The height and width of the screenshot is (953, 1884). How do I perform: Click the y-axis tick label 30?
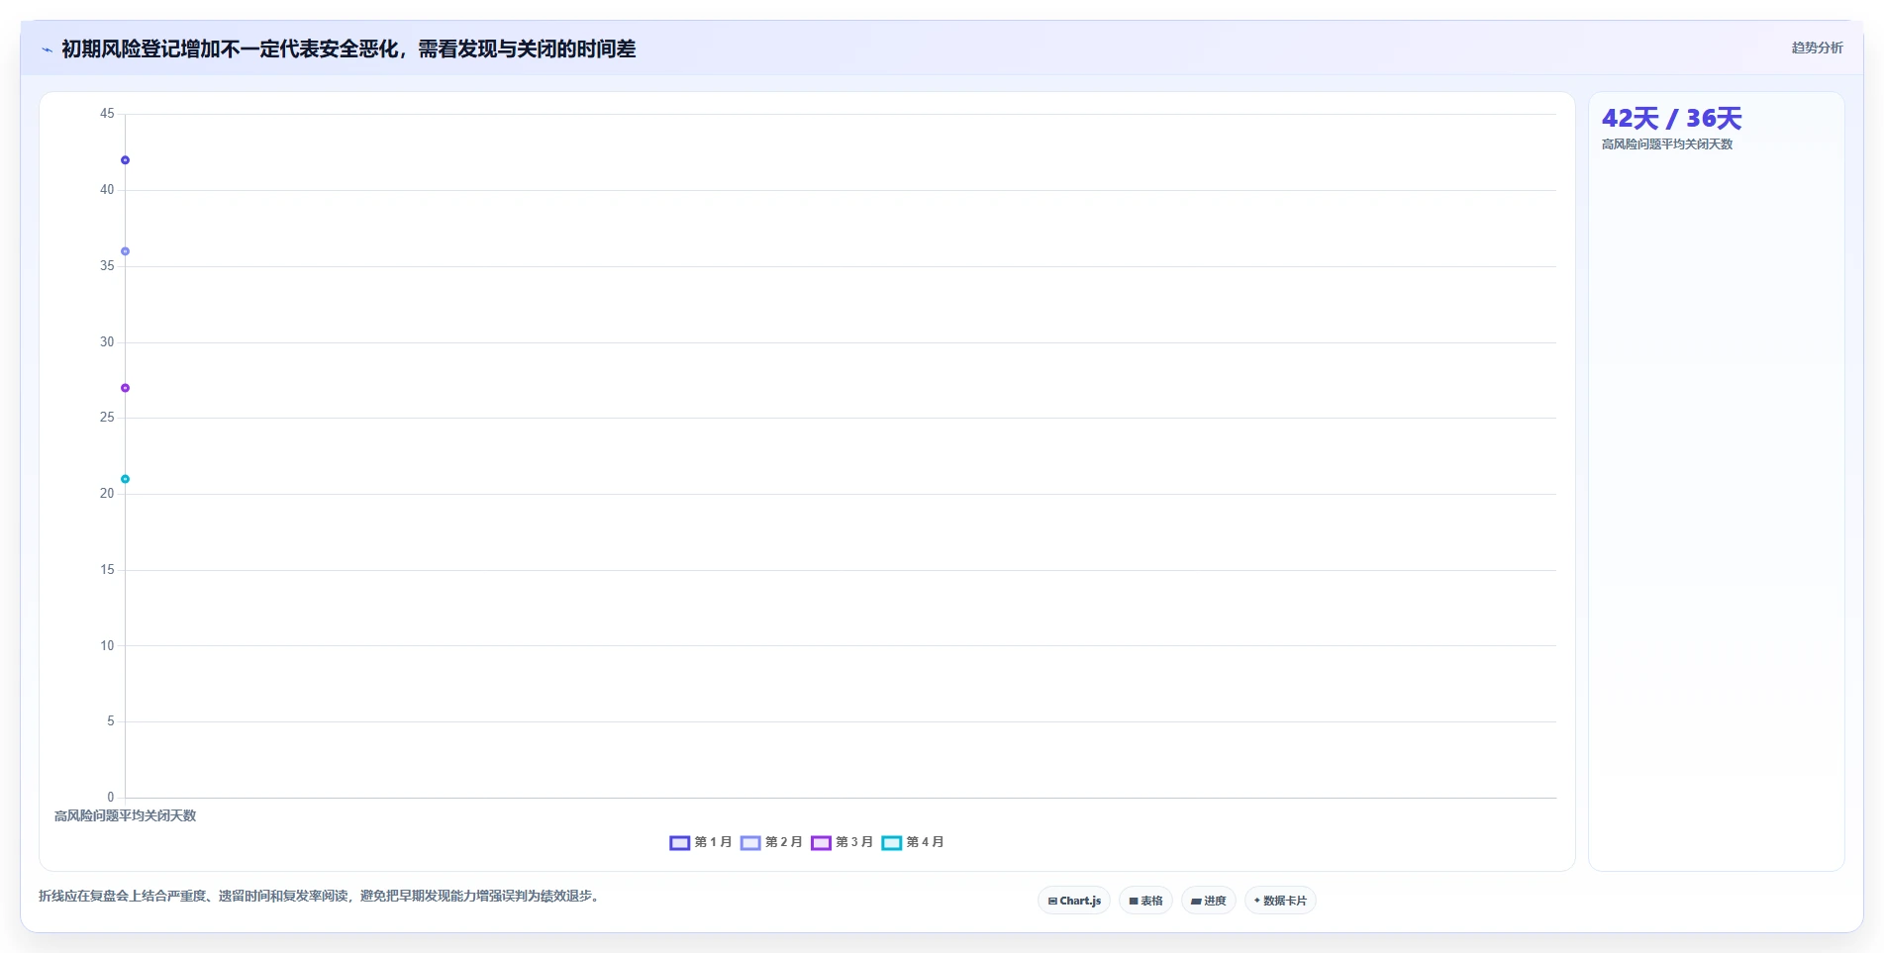coord(107,341)
